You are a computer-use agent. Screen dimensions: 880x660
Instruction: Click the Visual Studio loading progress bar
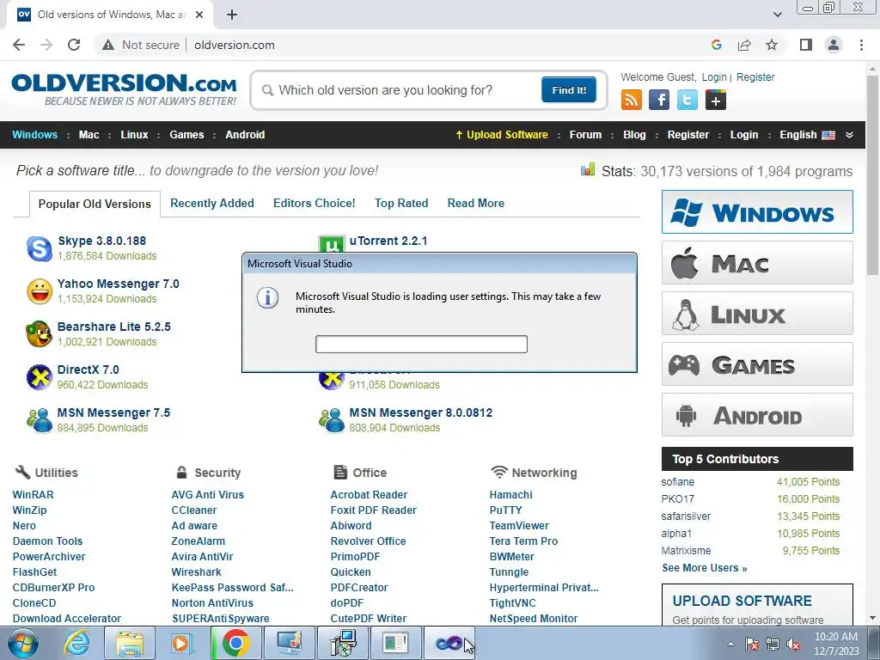tap(421, 344)
